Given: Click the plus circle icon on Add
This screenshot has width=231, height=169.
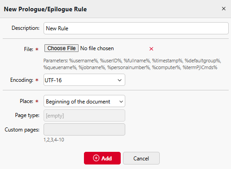Looking at the screenshot, I should click(96, 158).
